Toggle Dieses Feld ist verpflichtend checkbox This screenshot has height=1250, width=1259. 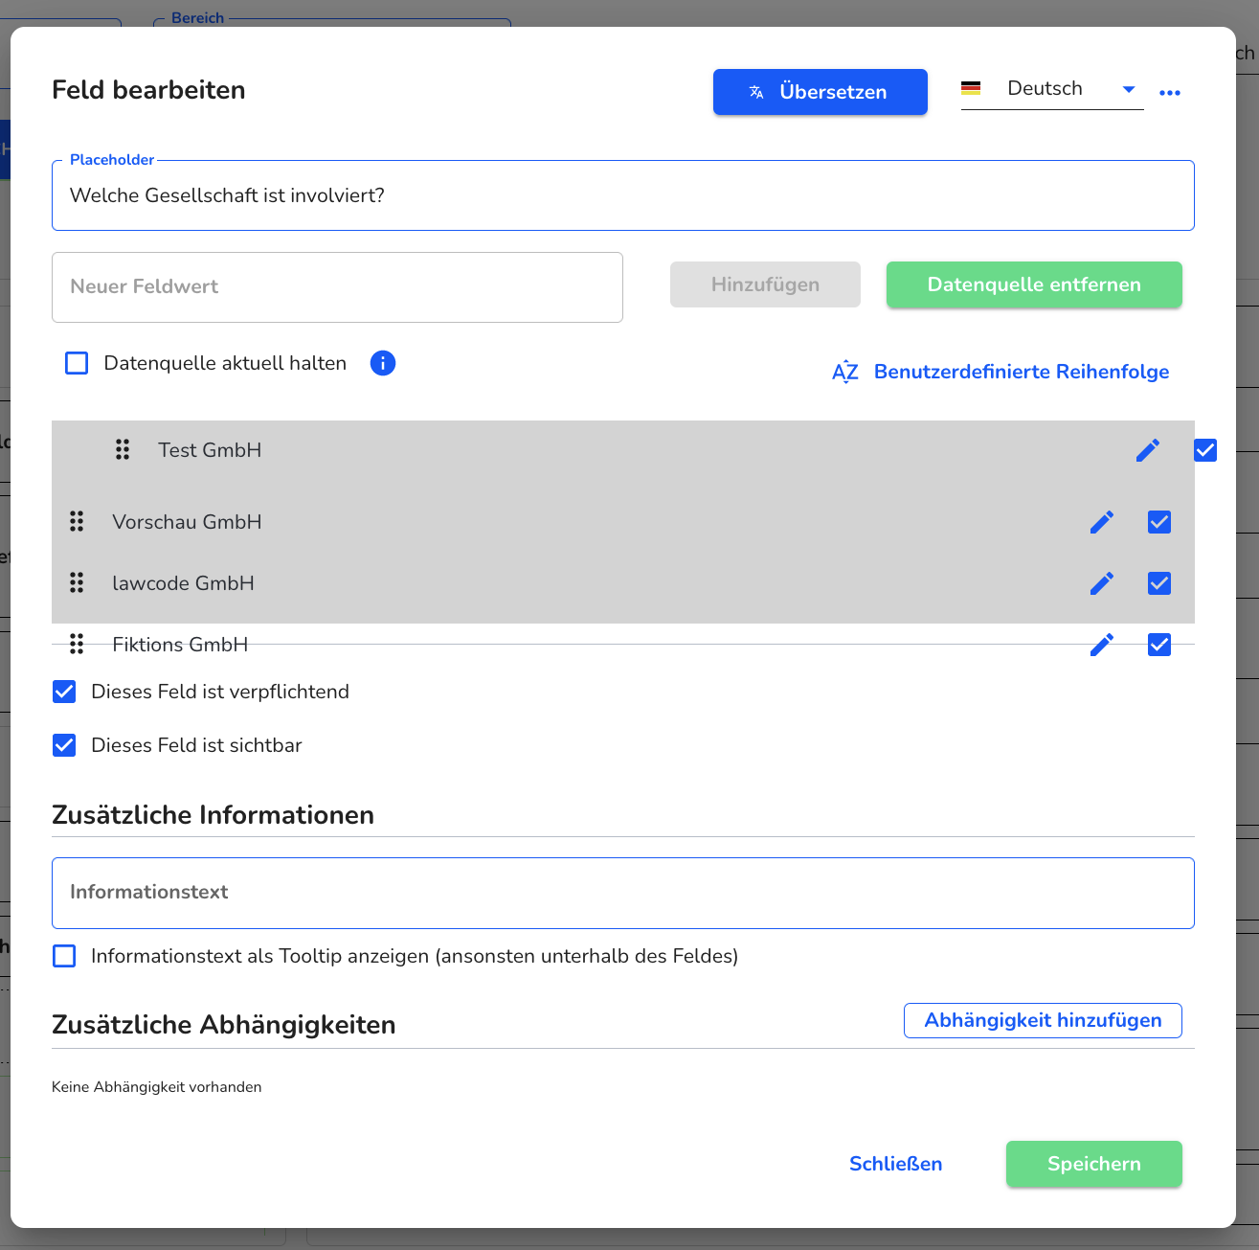tap(64, 692)
